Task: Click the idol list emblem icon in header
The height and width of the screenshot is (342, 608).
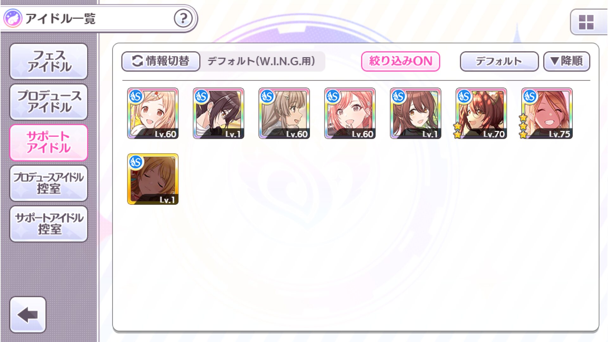Action: click(12, 18)
